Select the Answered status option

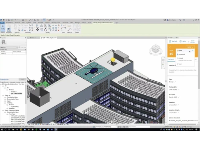[x=185, y=54]
